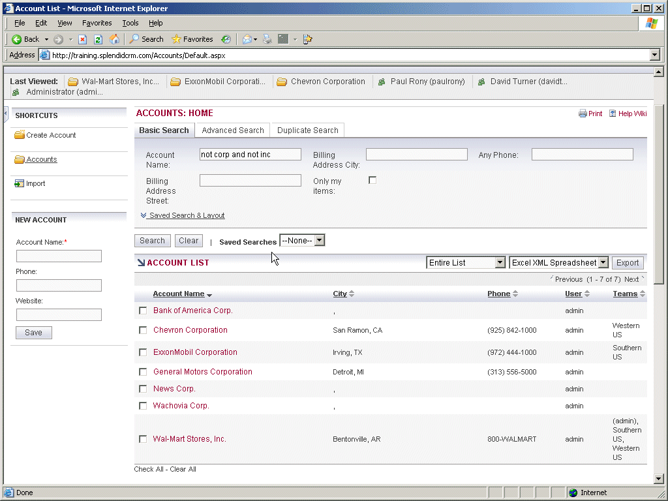Click the Favorites star icon

pos(176,39)
